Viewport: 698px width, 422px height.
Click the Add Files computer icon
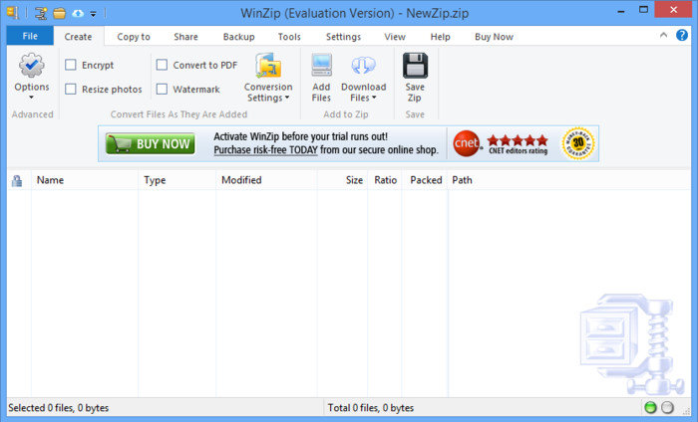tap(321, 65)
